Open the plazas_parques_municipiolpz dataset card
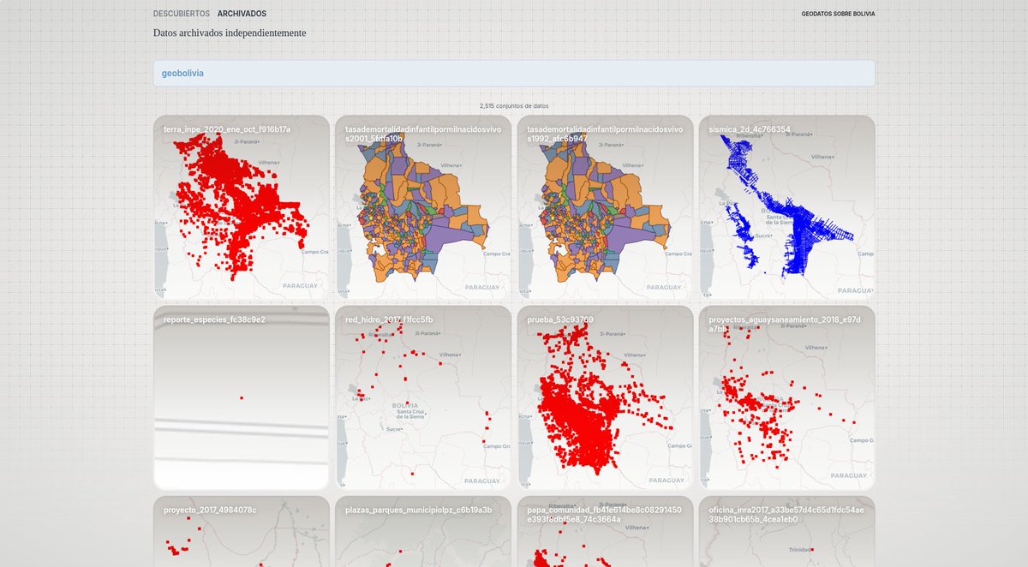 [422, 531]
